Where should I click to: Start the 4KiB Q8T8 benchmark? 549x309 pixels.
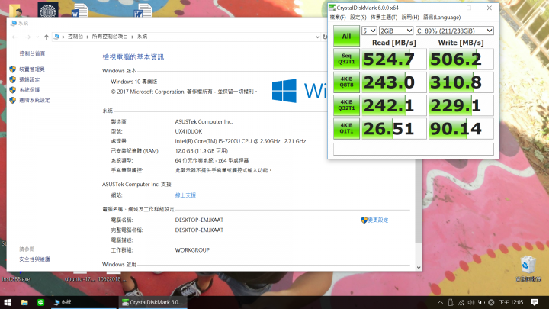[346, 82]
